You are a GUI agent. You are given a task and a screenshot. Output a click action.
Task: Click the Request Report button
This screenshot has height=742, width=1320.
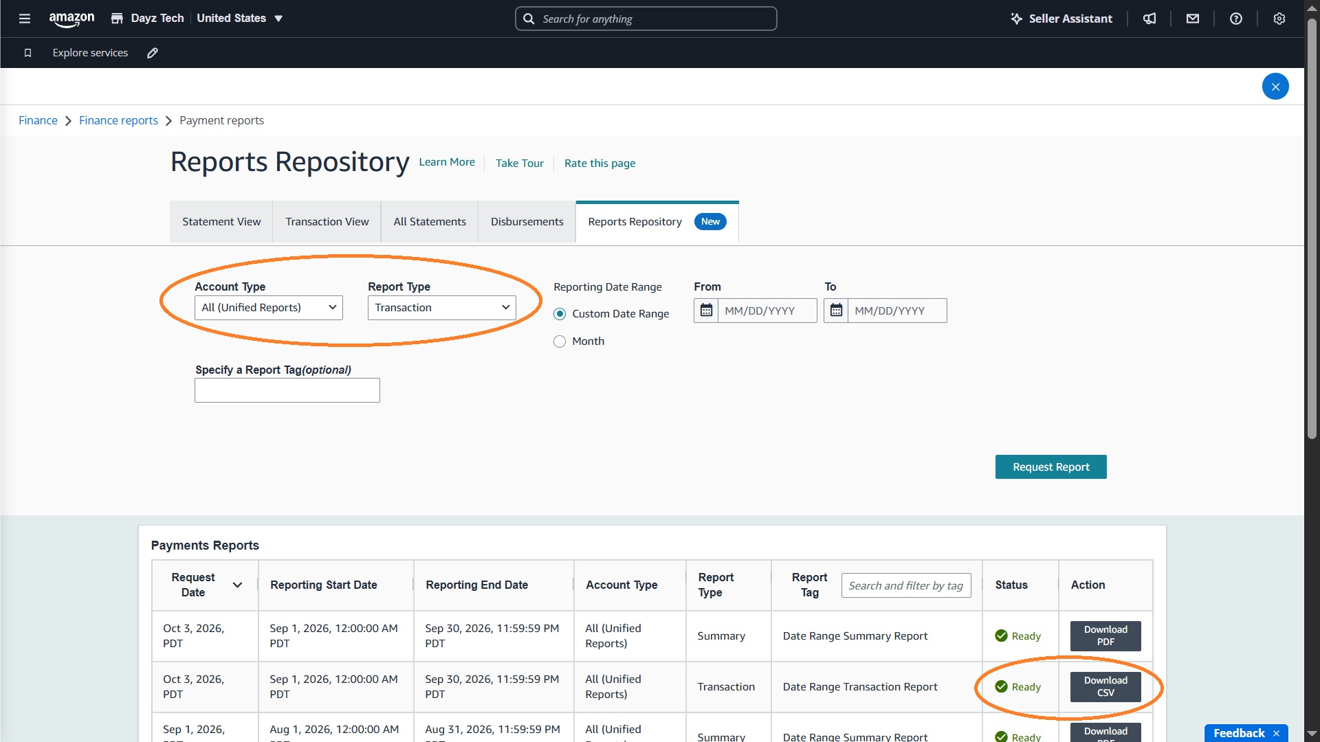click(1050, 467)
